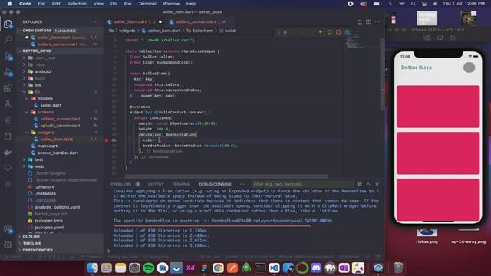Toggle the breakpoint on line 21
491x276 pixels.
[x=107, y=140]
